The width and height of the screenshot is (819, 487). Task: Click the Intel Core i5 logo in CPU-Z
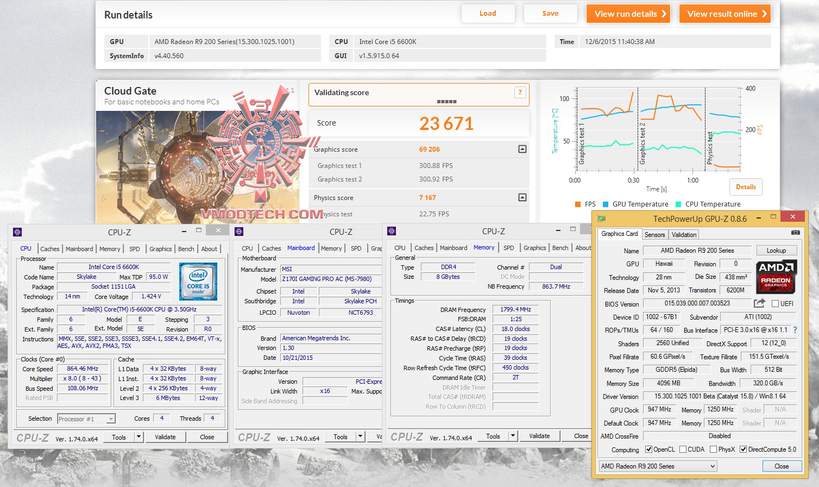(198, 281)
